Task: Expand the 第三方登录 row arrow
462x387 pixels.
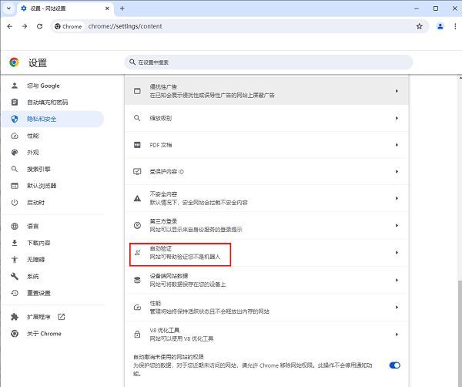Action: 397,225
